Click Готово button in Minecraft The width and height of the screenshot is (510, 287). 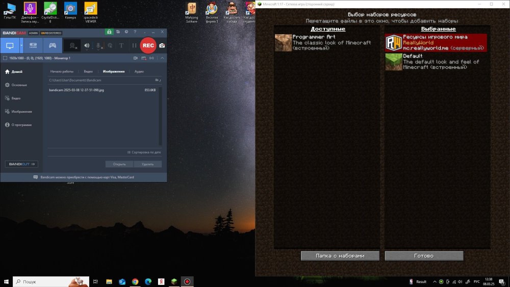(x=424, y=256)
